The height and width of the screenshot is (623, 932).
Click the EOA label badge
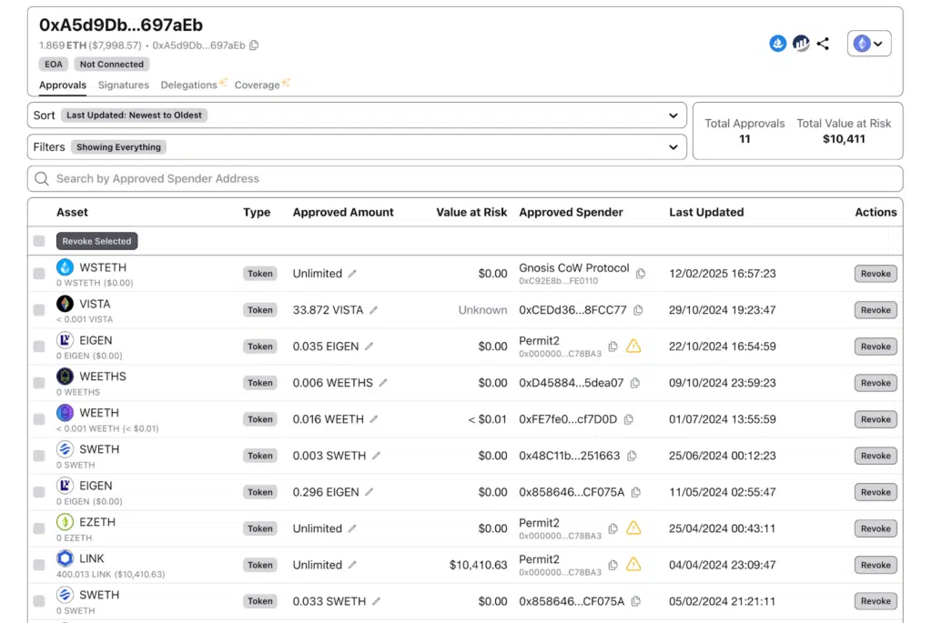point(53,64)
